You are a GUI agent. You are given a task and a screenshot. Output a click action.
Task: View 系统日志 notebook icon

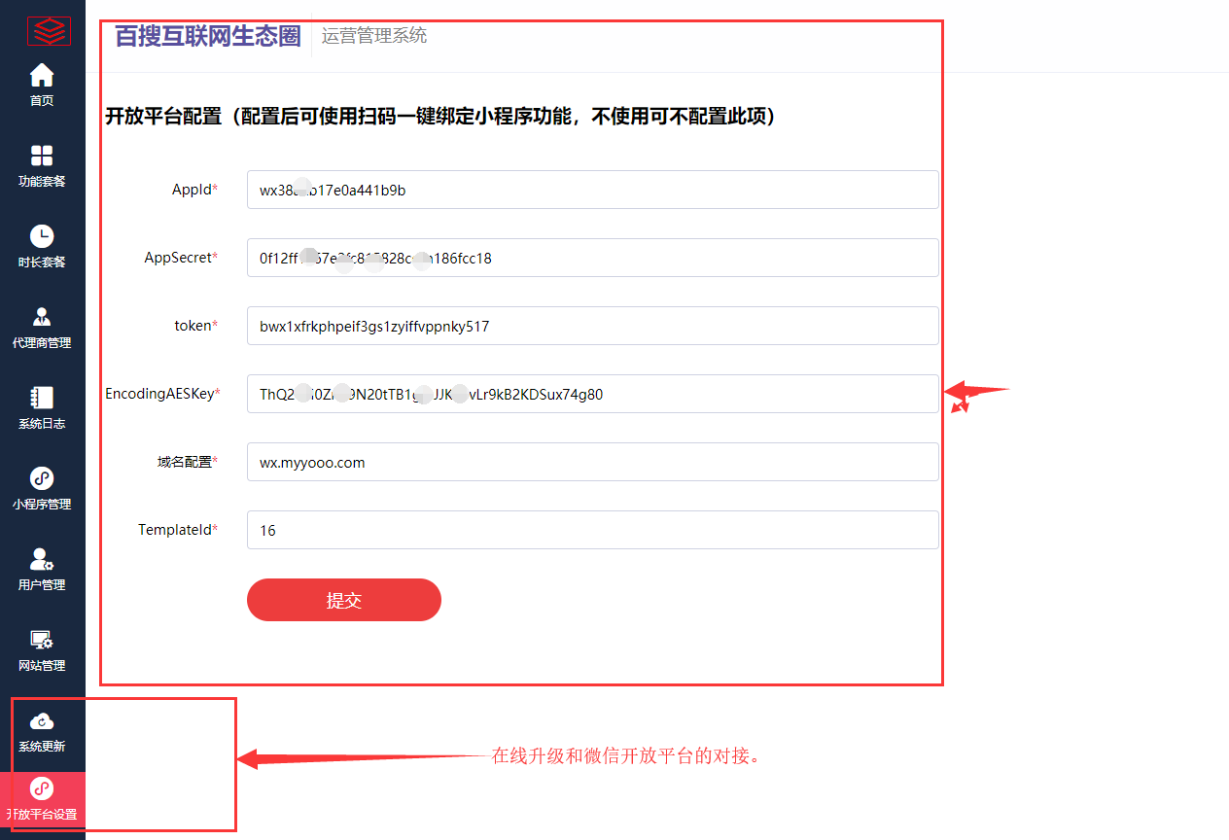(42, 398)
